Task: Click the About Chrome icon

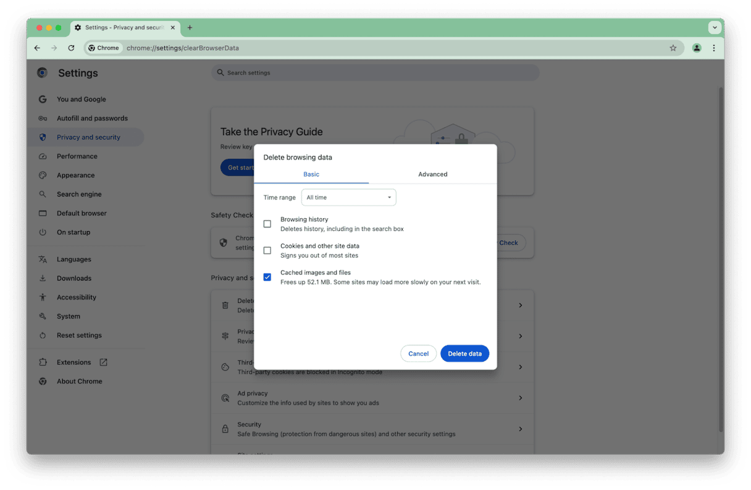Action: point(43,381)
